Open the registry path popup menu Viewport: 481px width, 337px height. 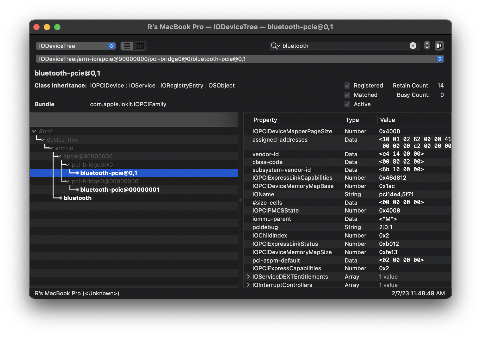pyautogui.click(x=240, y=59)
